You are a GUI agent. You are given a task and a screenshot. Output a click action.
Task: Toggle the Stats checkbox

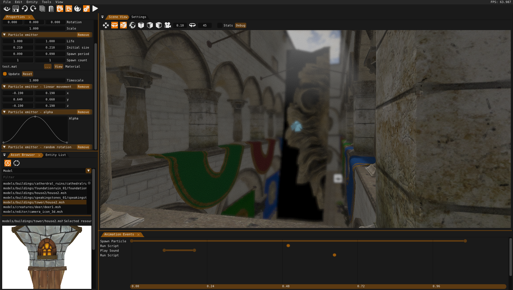[x=220, y=25]
